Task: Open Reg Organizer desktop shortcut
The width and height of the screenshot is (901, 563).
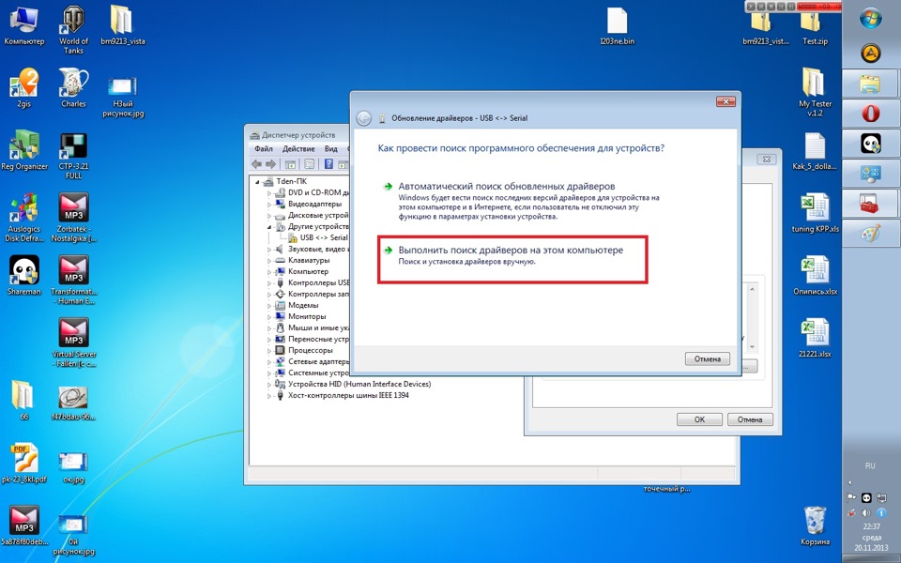Action: click(x=24, y=150)
